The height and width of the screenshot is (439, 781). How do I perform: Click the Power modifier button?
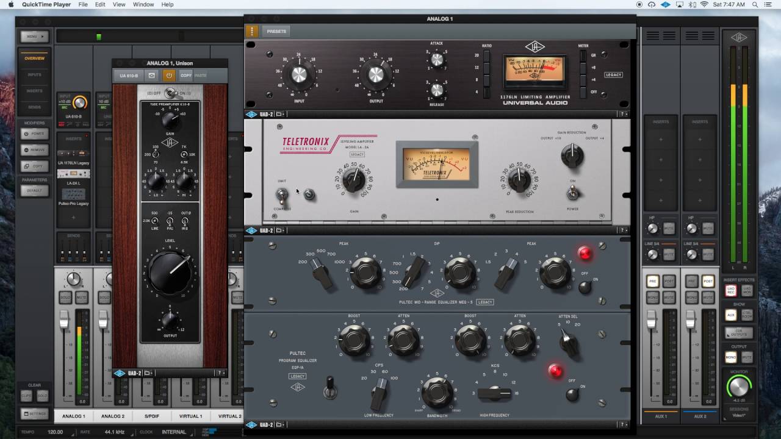[x=34, y=134]
